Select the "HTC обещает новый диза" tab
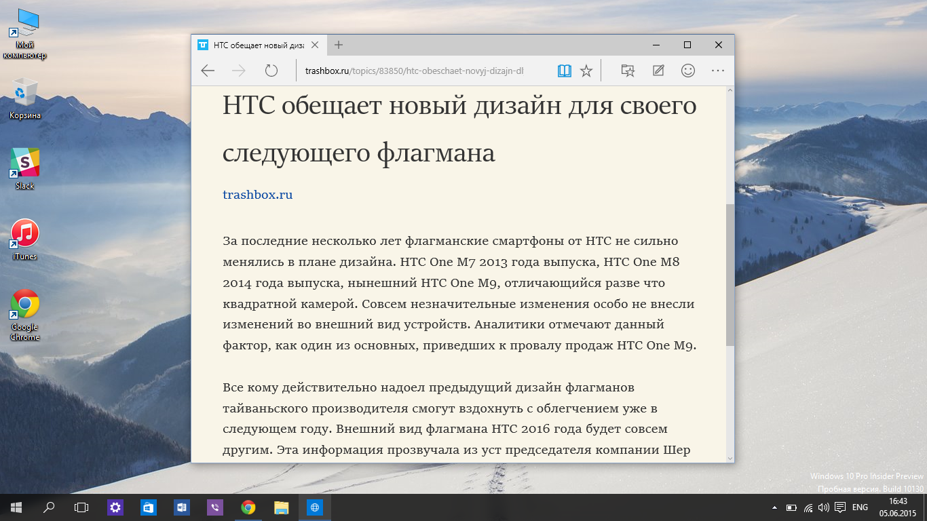The image size is (927, 521). click(x=259, y=45)
